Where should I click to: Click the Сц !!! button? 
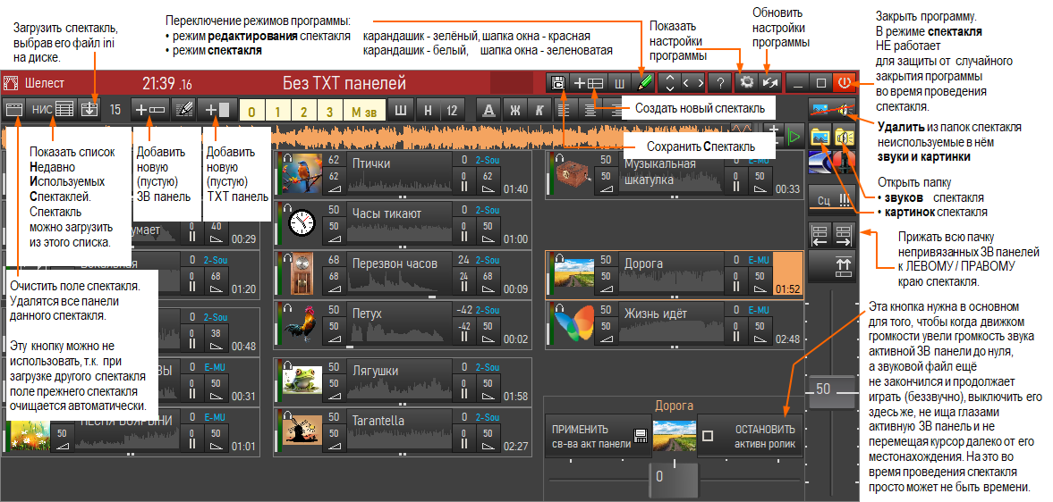[832, 199]
